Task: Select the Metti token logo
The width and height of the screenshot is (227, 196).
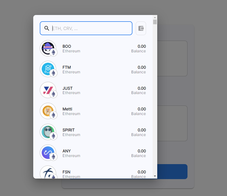Action: coord(48,111)
